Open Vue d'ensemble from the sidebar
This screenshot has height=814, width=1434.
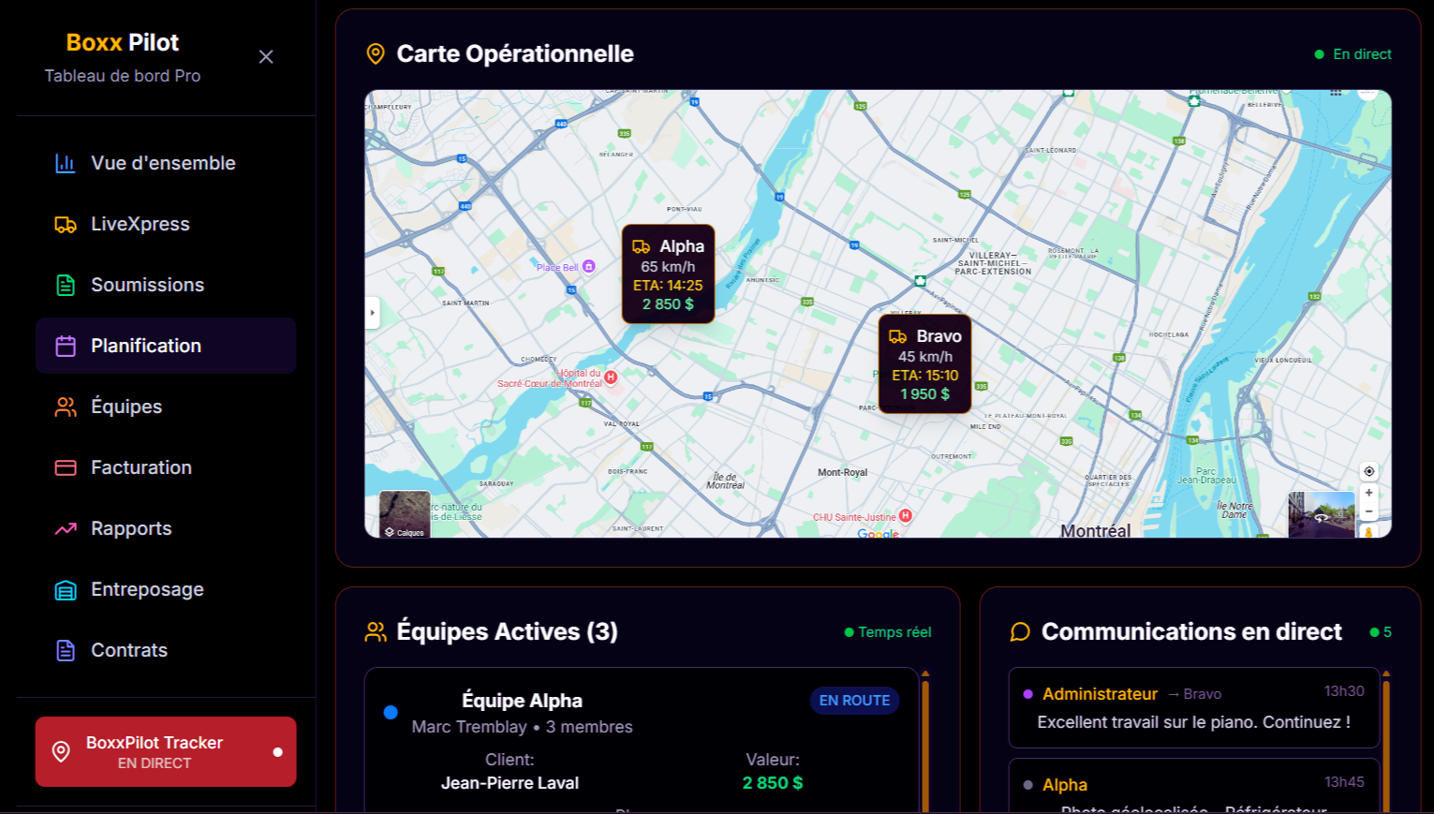166,163
